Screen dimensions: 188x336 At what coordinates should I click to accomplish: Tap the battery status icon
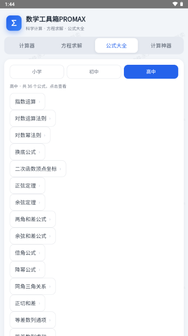click(182, 4)
